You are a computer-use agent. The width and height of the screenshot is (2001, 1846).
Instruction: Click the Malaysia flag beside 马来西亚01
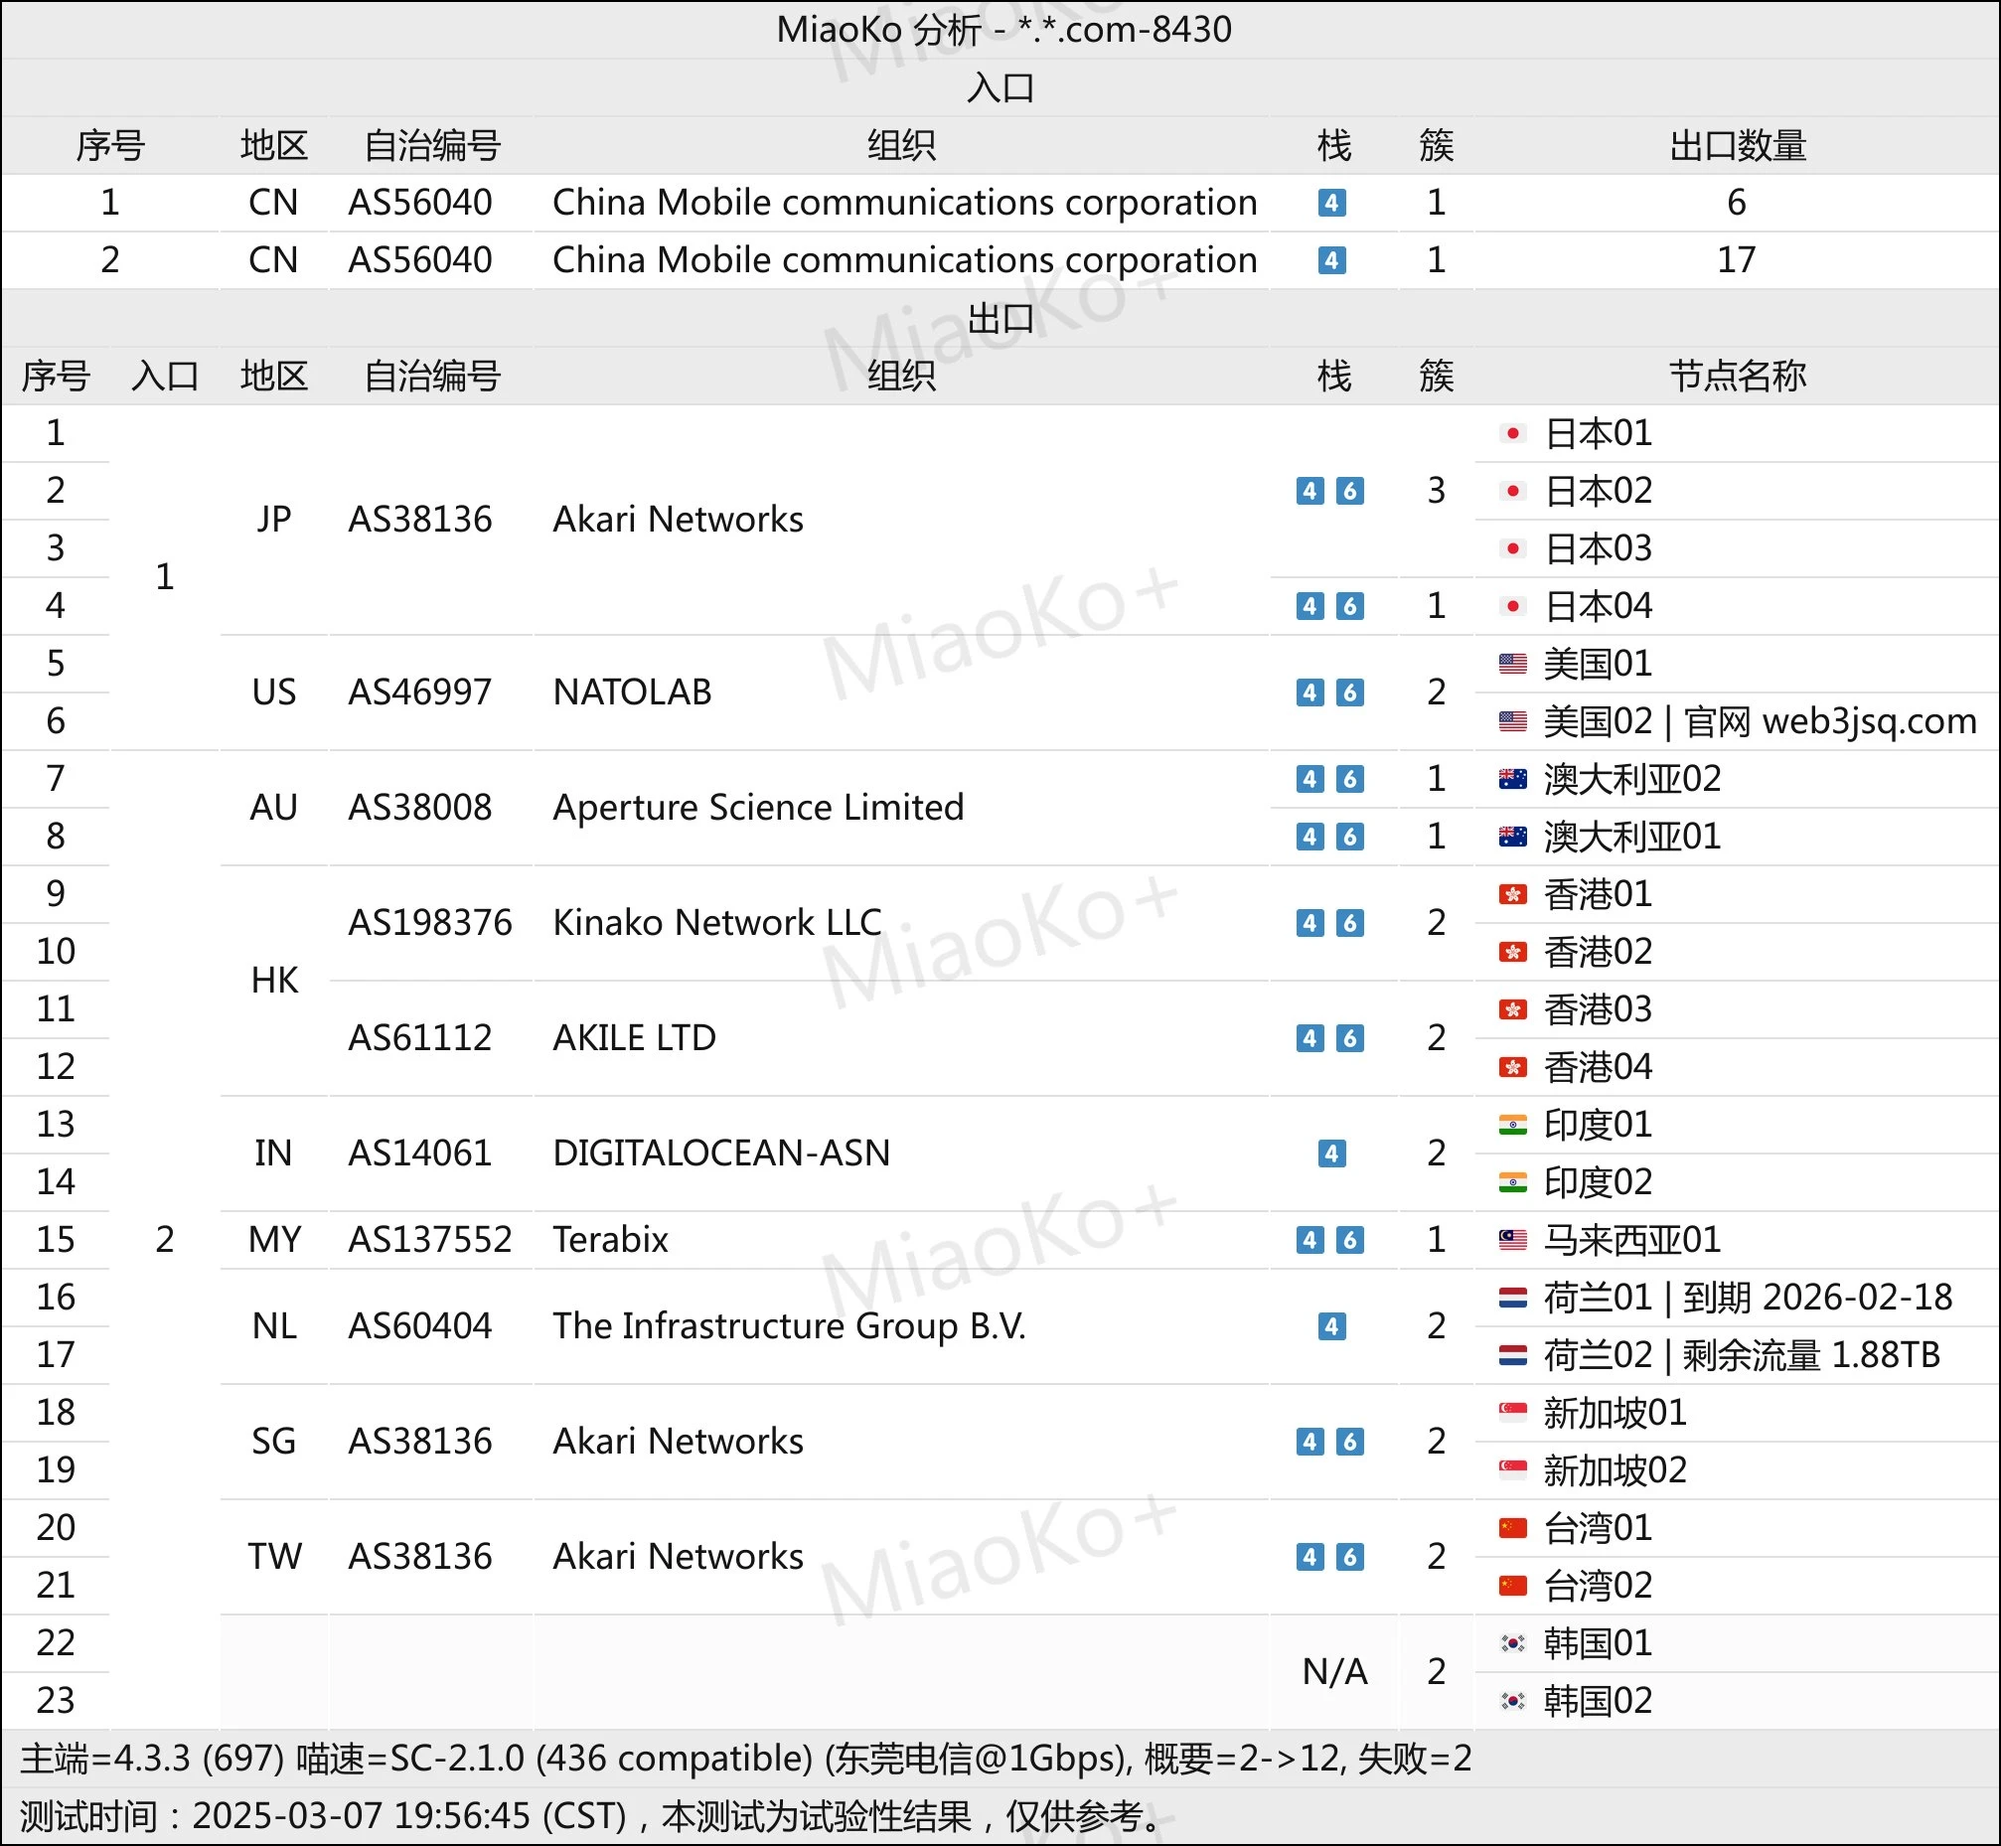[1512, 1240]
